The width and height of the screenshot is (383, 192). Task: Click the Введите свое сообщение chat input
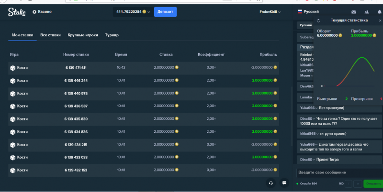pos(339,173)
